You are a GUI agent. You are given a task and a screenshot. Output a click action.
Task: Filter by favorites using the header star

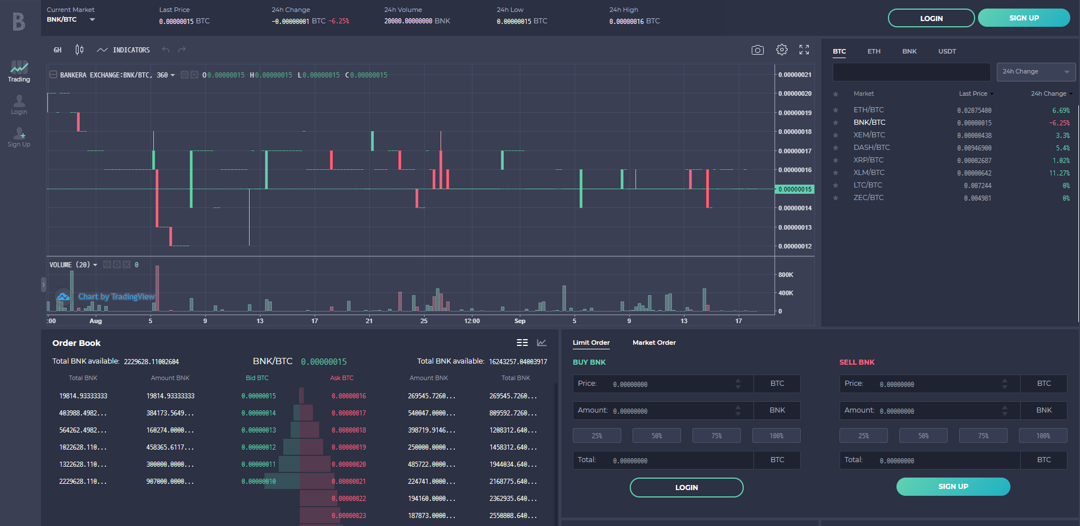pyautogui.click(x=836, y=94)
